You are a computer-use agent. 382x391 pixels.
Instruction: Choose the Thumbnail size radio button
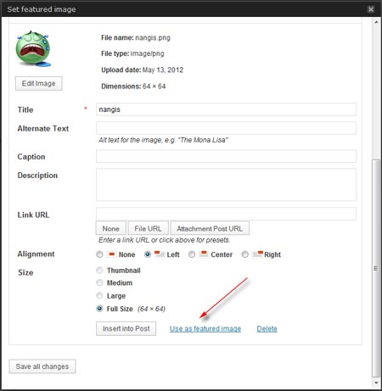click(99, 271)
